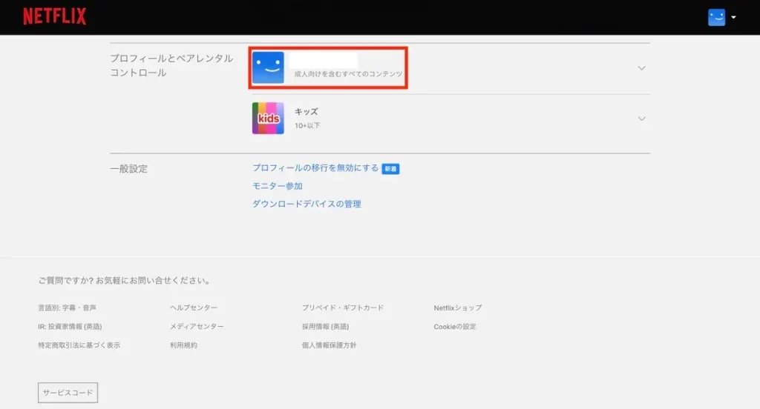Open Cookieの設定 in footer
Viewport: 760px width, 409px height.
(455, 327)
